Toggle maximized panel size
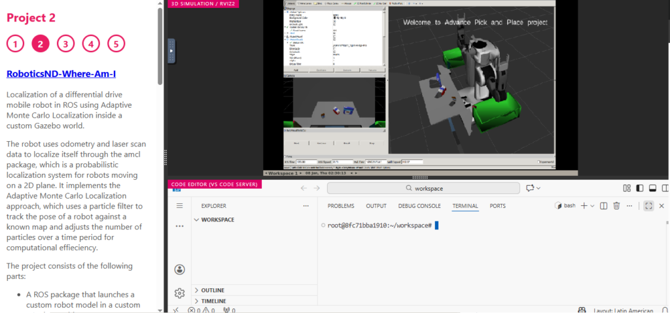 coord(648,206)
